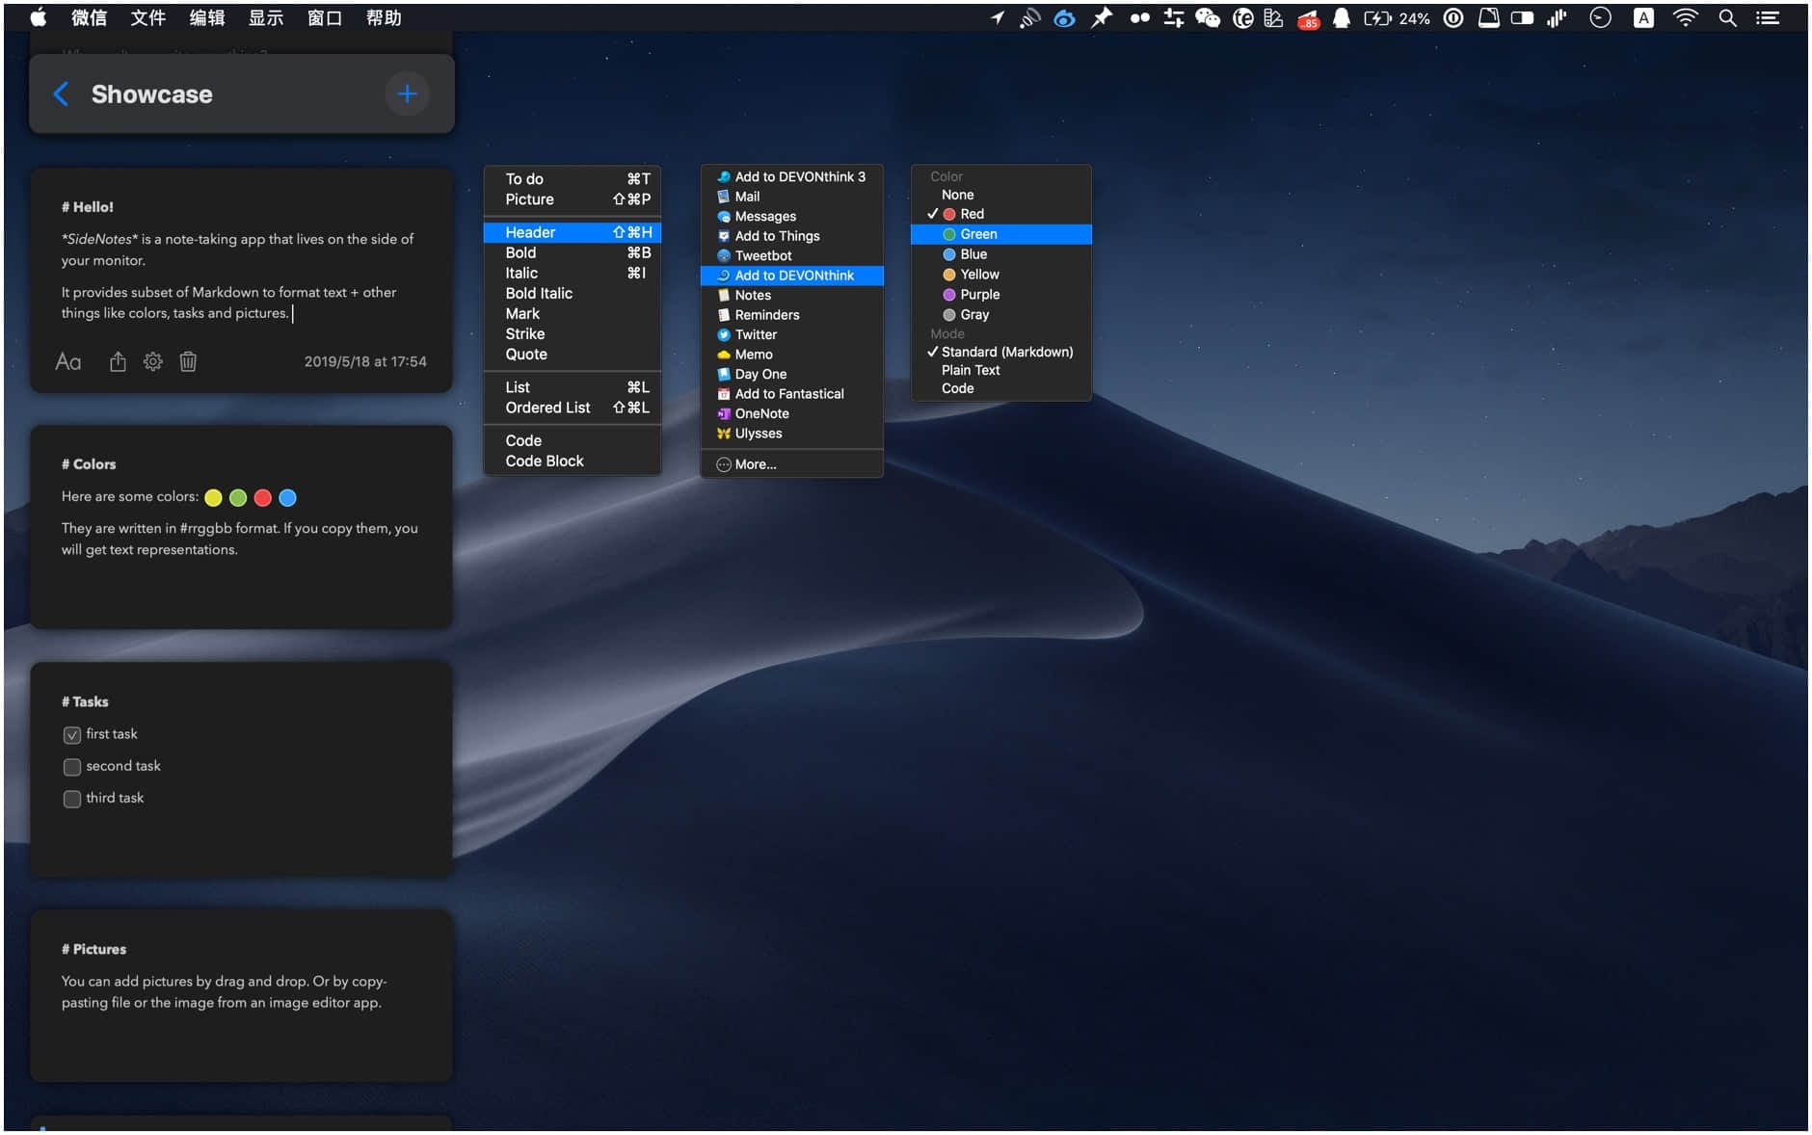Image resolution: width=1812 pixels, height=1135 pixels.
Task: Click the Pictures note text area
Action: pyautogui.click(x=223, y=992)
